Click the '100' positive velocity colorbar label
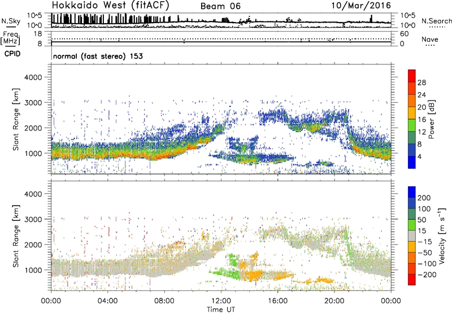The width and height of the screenshot is (452, 313). coord(424,209)
